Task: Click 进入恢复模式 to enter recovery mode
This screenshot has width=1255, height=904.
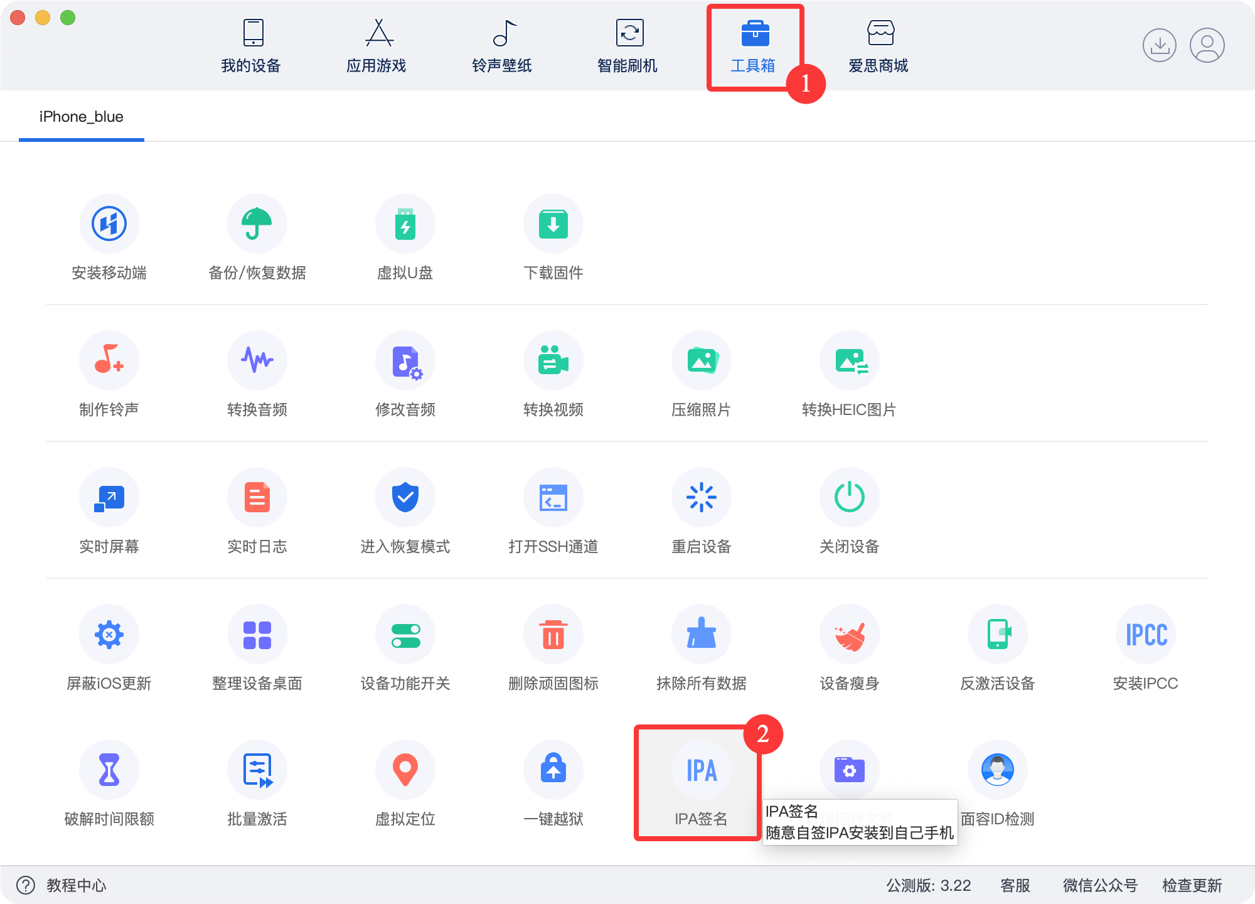Action: pyautogui.click(x=405, y=512)
